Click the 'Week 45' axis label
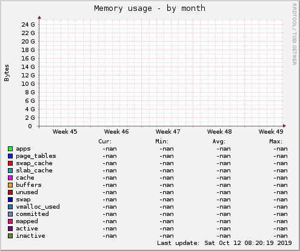The height and width of the screenshot is (251, 300). tap(65, 132)
